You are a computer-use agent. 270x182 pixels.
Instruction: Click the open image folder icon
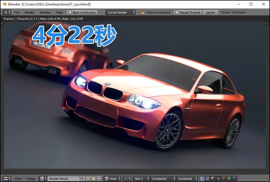(x=93, y=179)
